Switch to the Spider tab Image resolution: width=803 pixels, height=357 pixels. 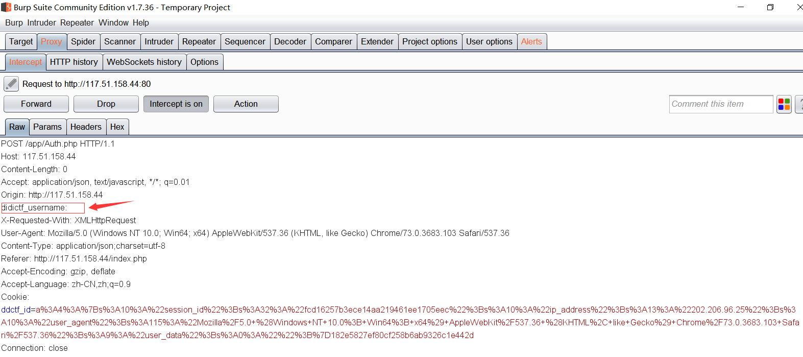[x=83, y=42]
